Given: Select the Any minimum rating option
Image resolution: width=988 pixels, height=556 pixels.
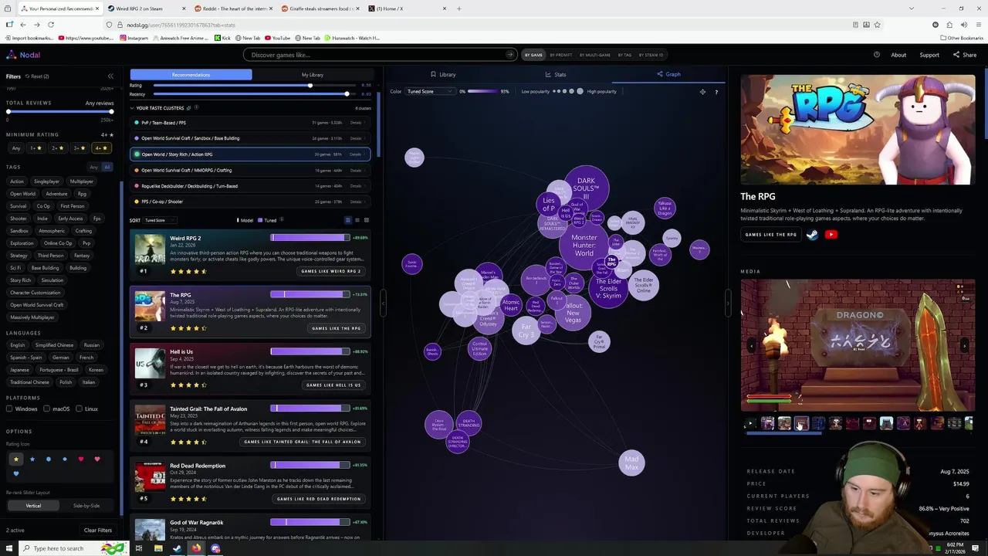Looking at the screenshot, I should point(16,148).
